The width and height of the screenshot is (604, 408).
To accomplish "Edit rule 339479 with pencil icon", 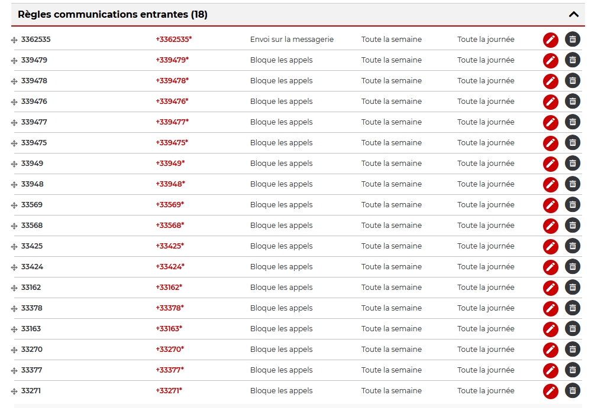I will coord(551,60).
